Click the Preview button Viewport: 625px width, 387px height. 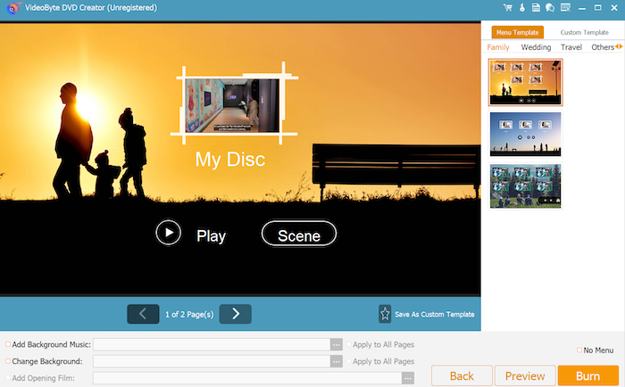[525, 375]
